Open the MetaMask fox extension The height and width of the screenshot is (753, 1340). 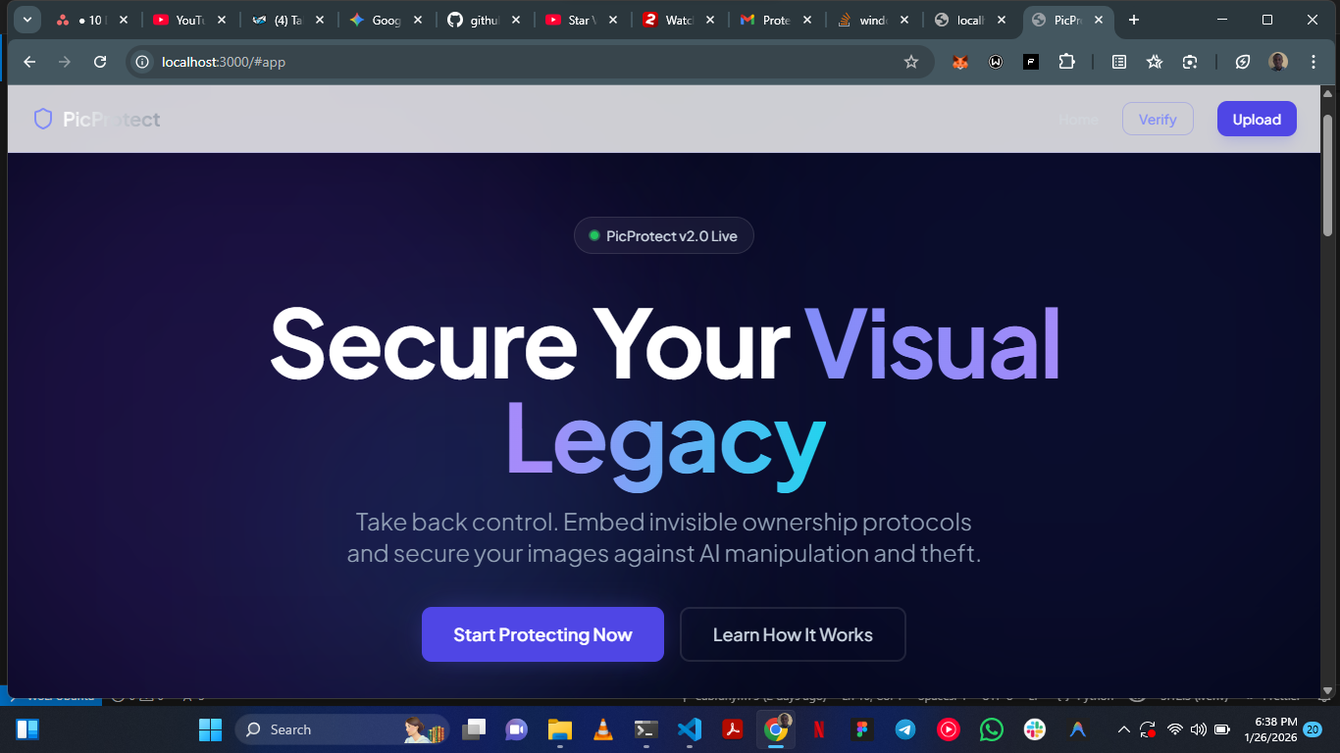(960, 62)
